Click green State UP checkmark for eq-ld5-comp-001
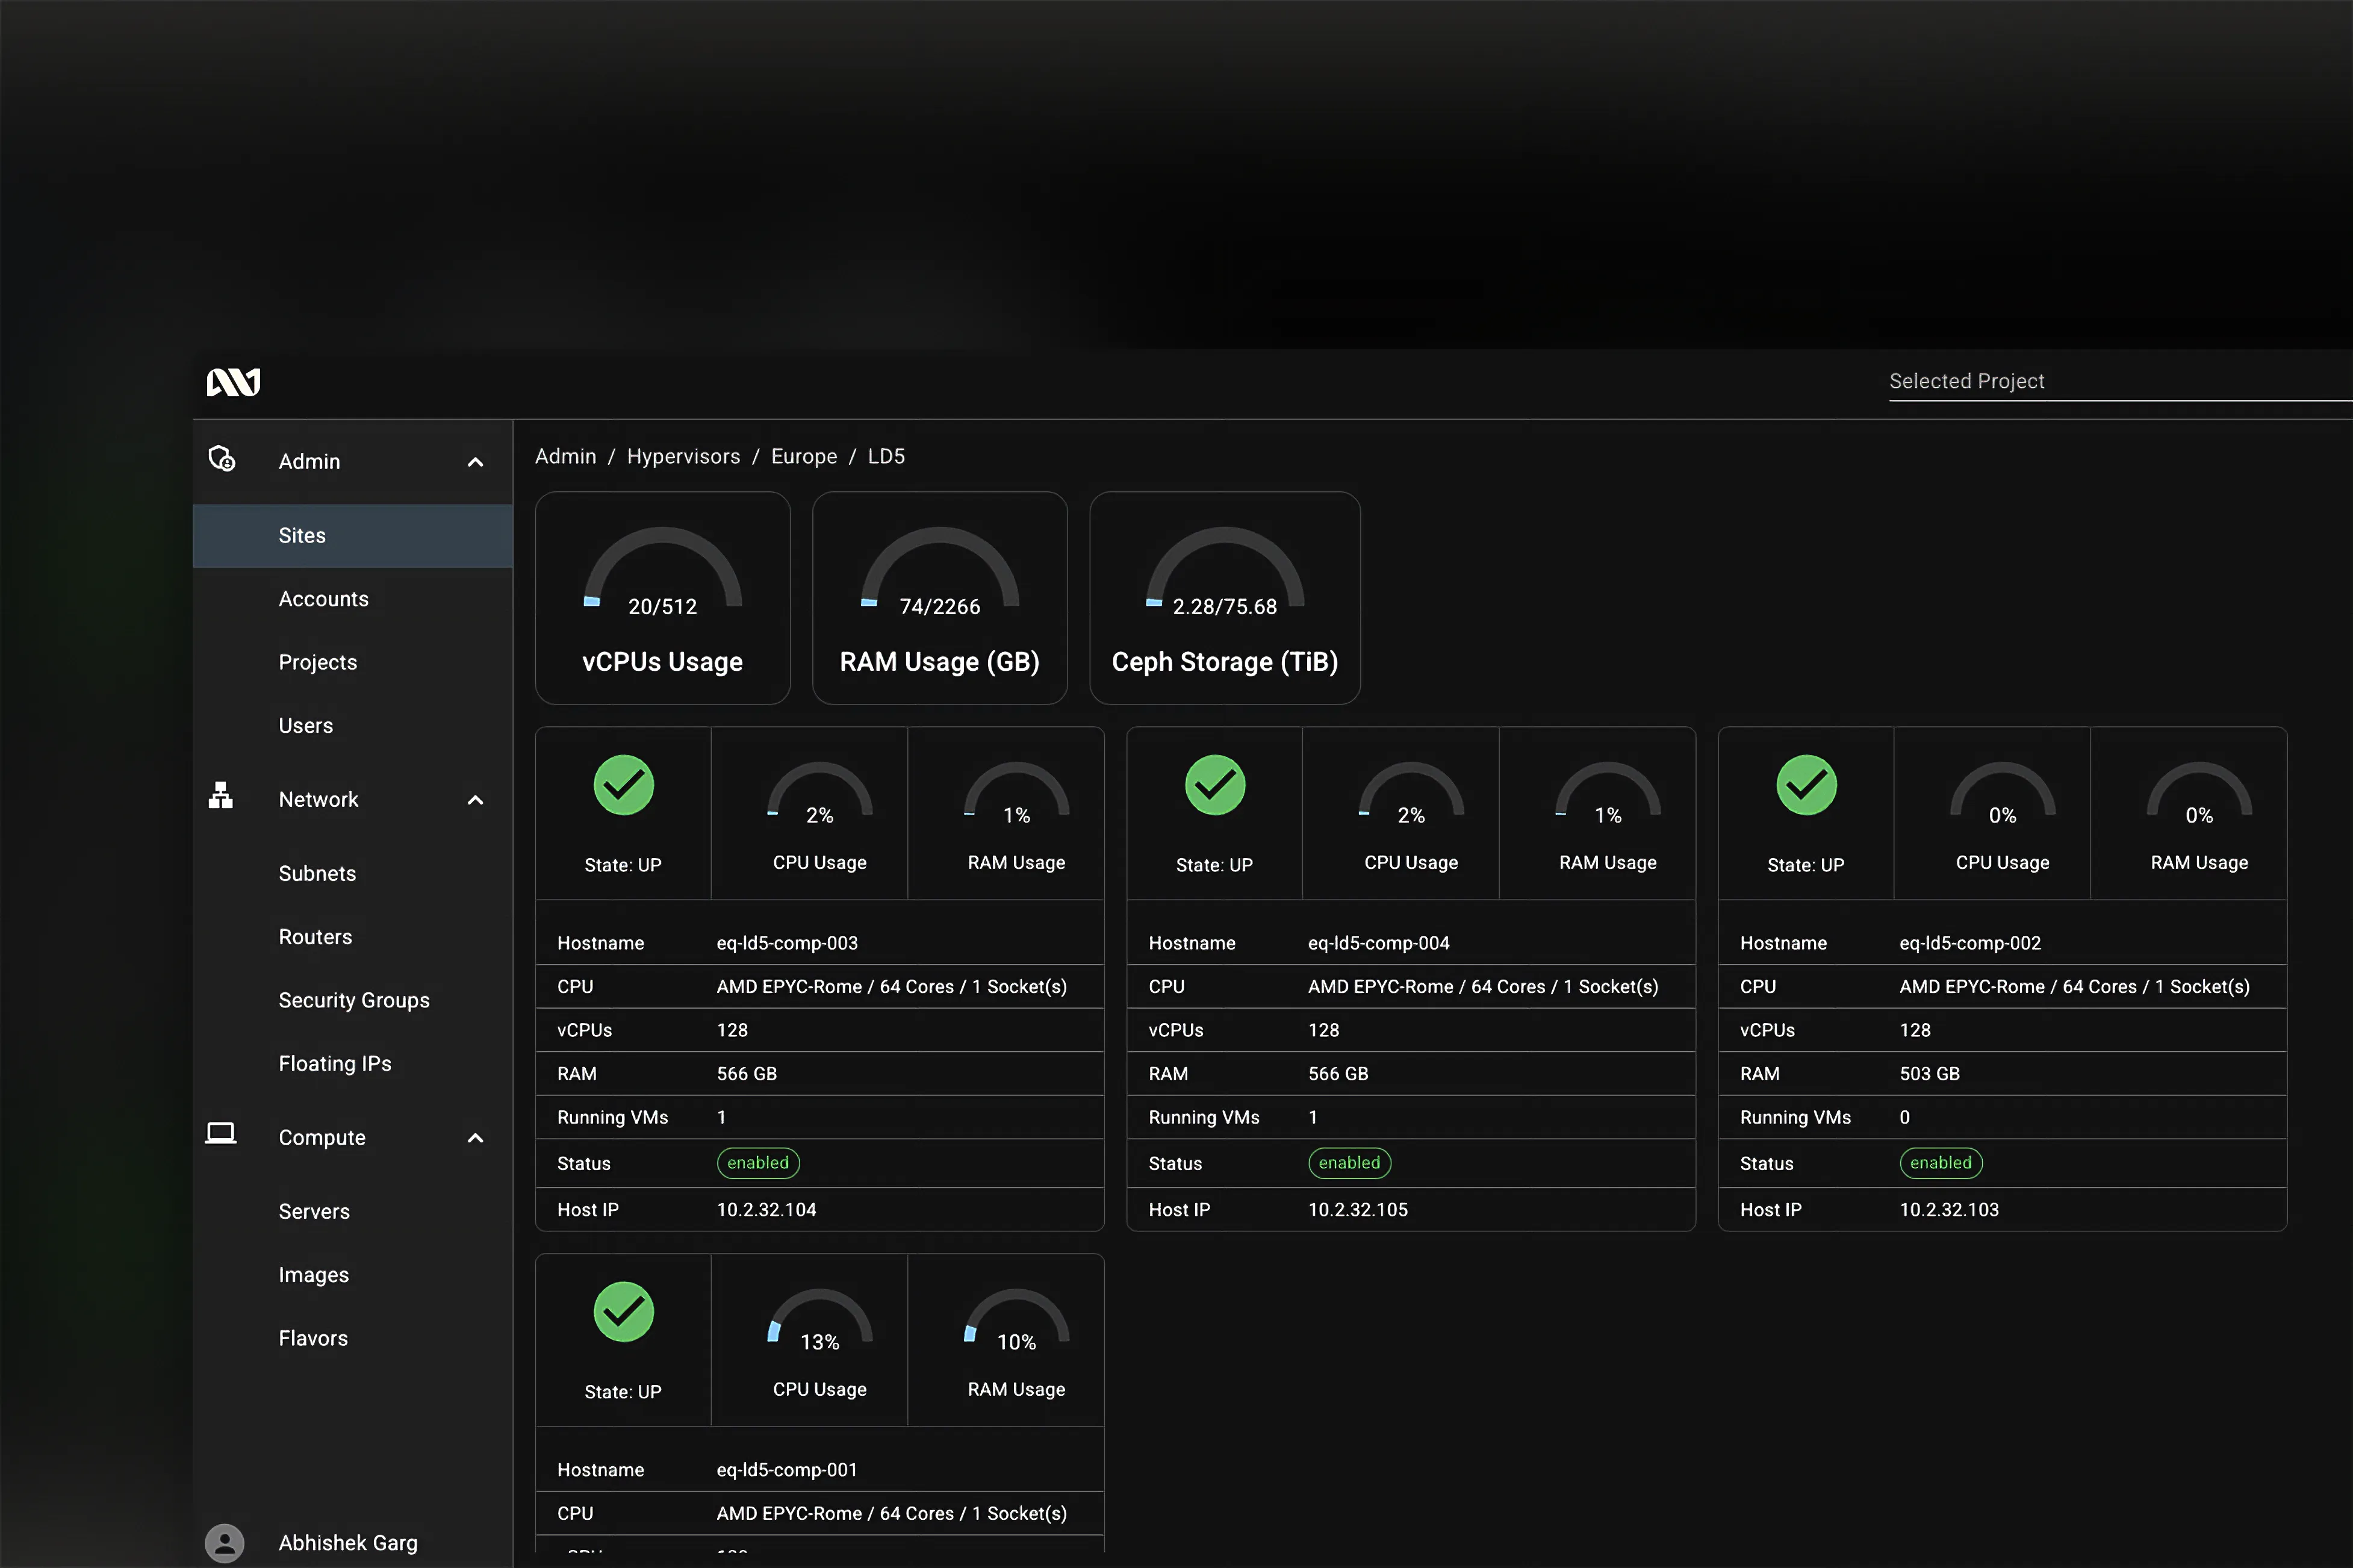Screen dimensions: 2353x1568 (x=624, y=1312)
